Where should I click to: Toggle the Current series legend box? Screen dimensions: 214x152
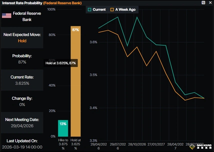[x=89, y=9]
